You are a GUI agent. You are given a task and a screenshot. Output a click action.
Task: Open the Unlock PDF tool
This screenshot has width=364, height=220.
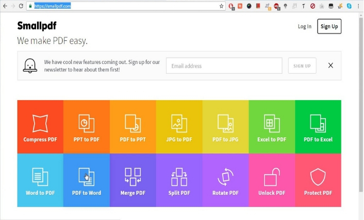point(272,180)
